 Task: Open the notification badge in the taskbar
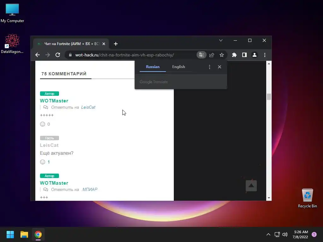(314, 234)
